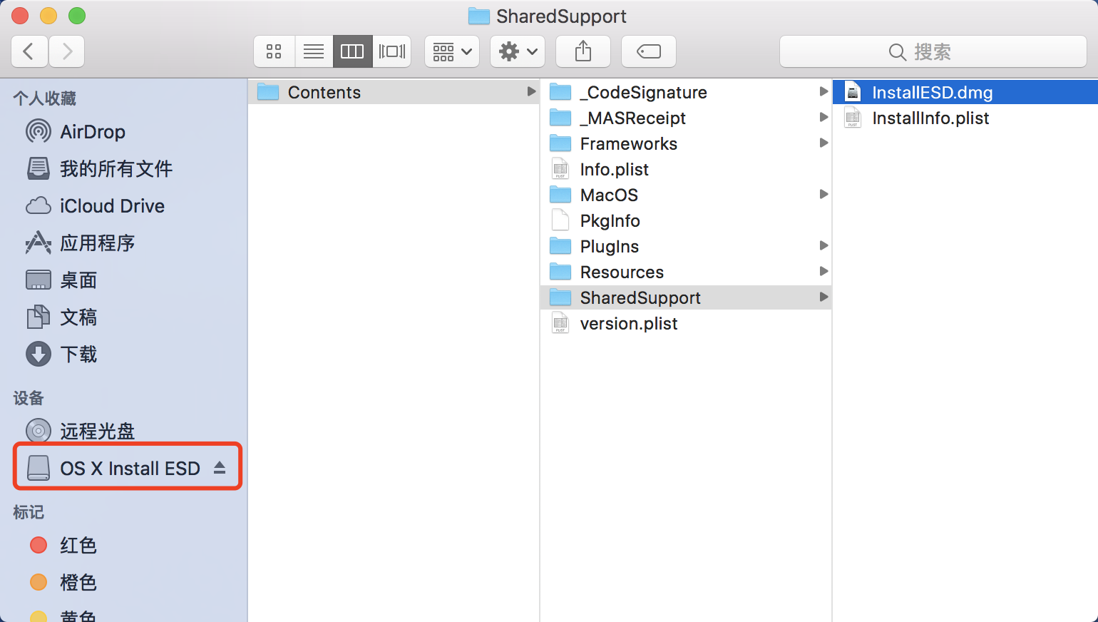Screen dimensions: 1098x622
Task: Expand the Frameworks folder arrow
Action: click(x=823, y=143)
